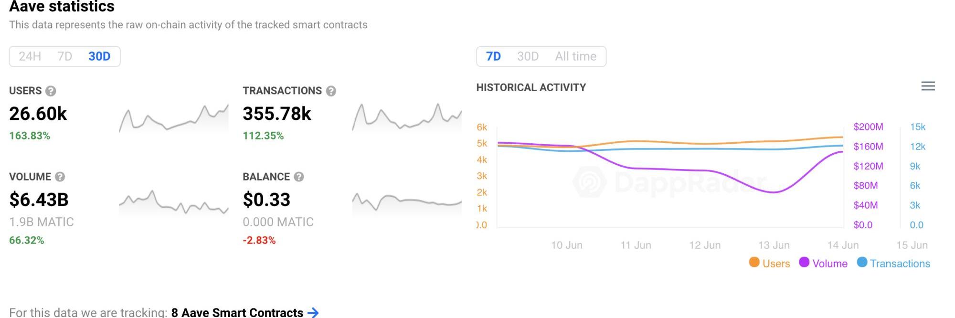Switch historical chart to 30D

(x=528, y=56)
